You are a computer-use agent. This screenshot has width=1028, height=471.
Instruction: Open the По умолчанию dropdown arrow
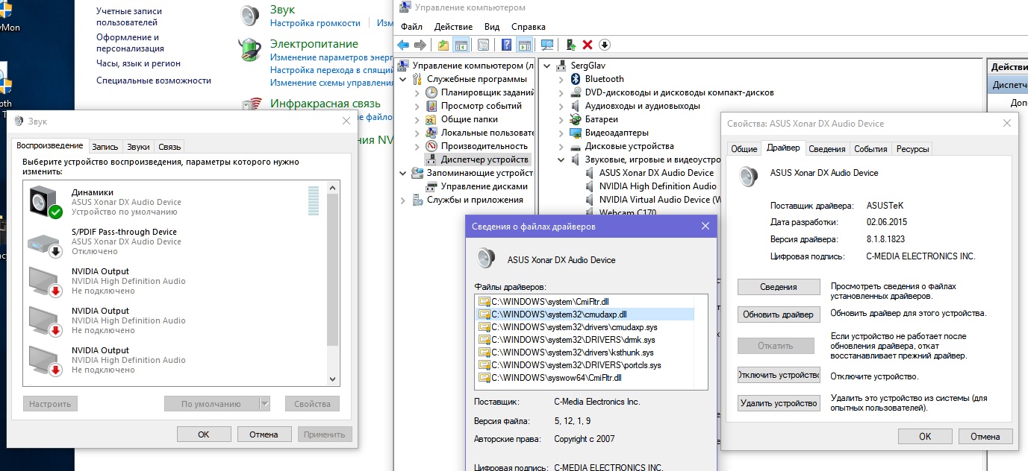tap(264, 404)
